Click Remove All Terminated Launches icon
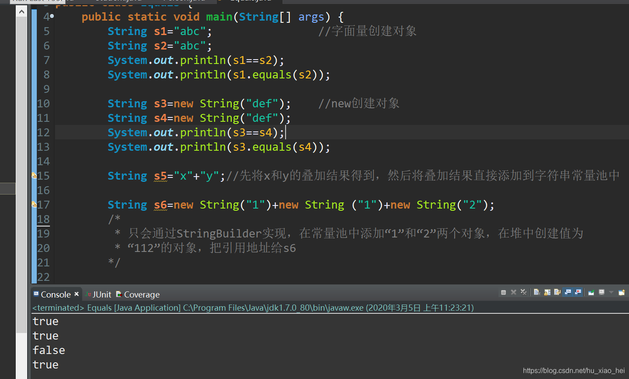629x379 pixels. tap(523, 292)
